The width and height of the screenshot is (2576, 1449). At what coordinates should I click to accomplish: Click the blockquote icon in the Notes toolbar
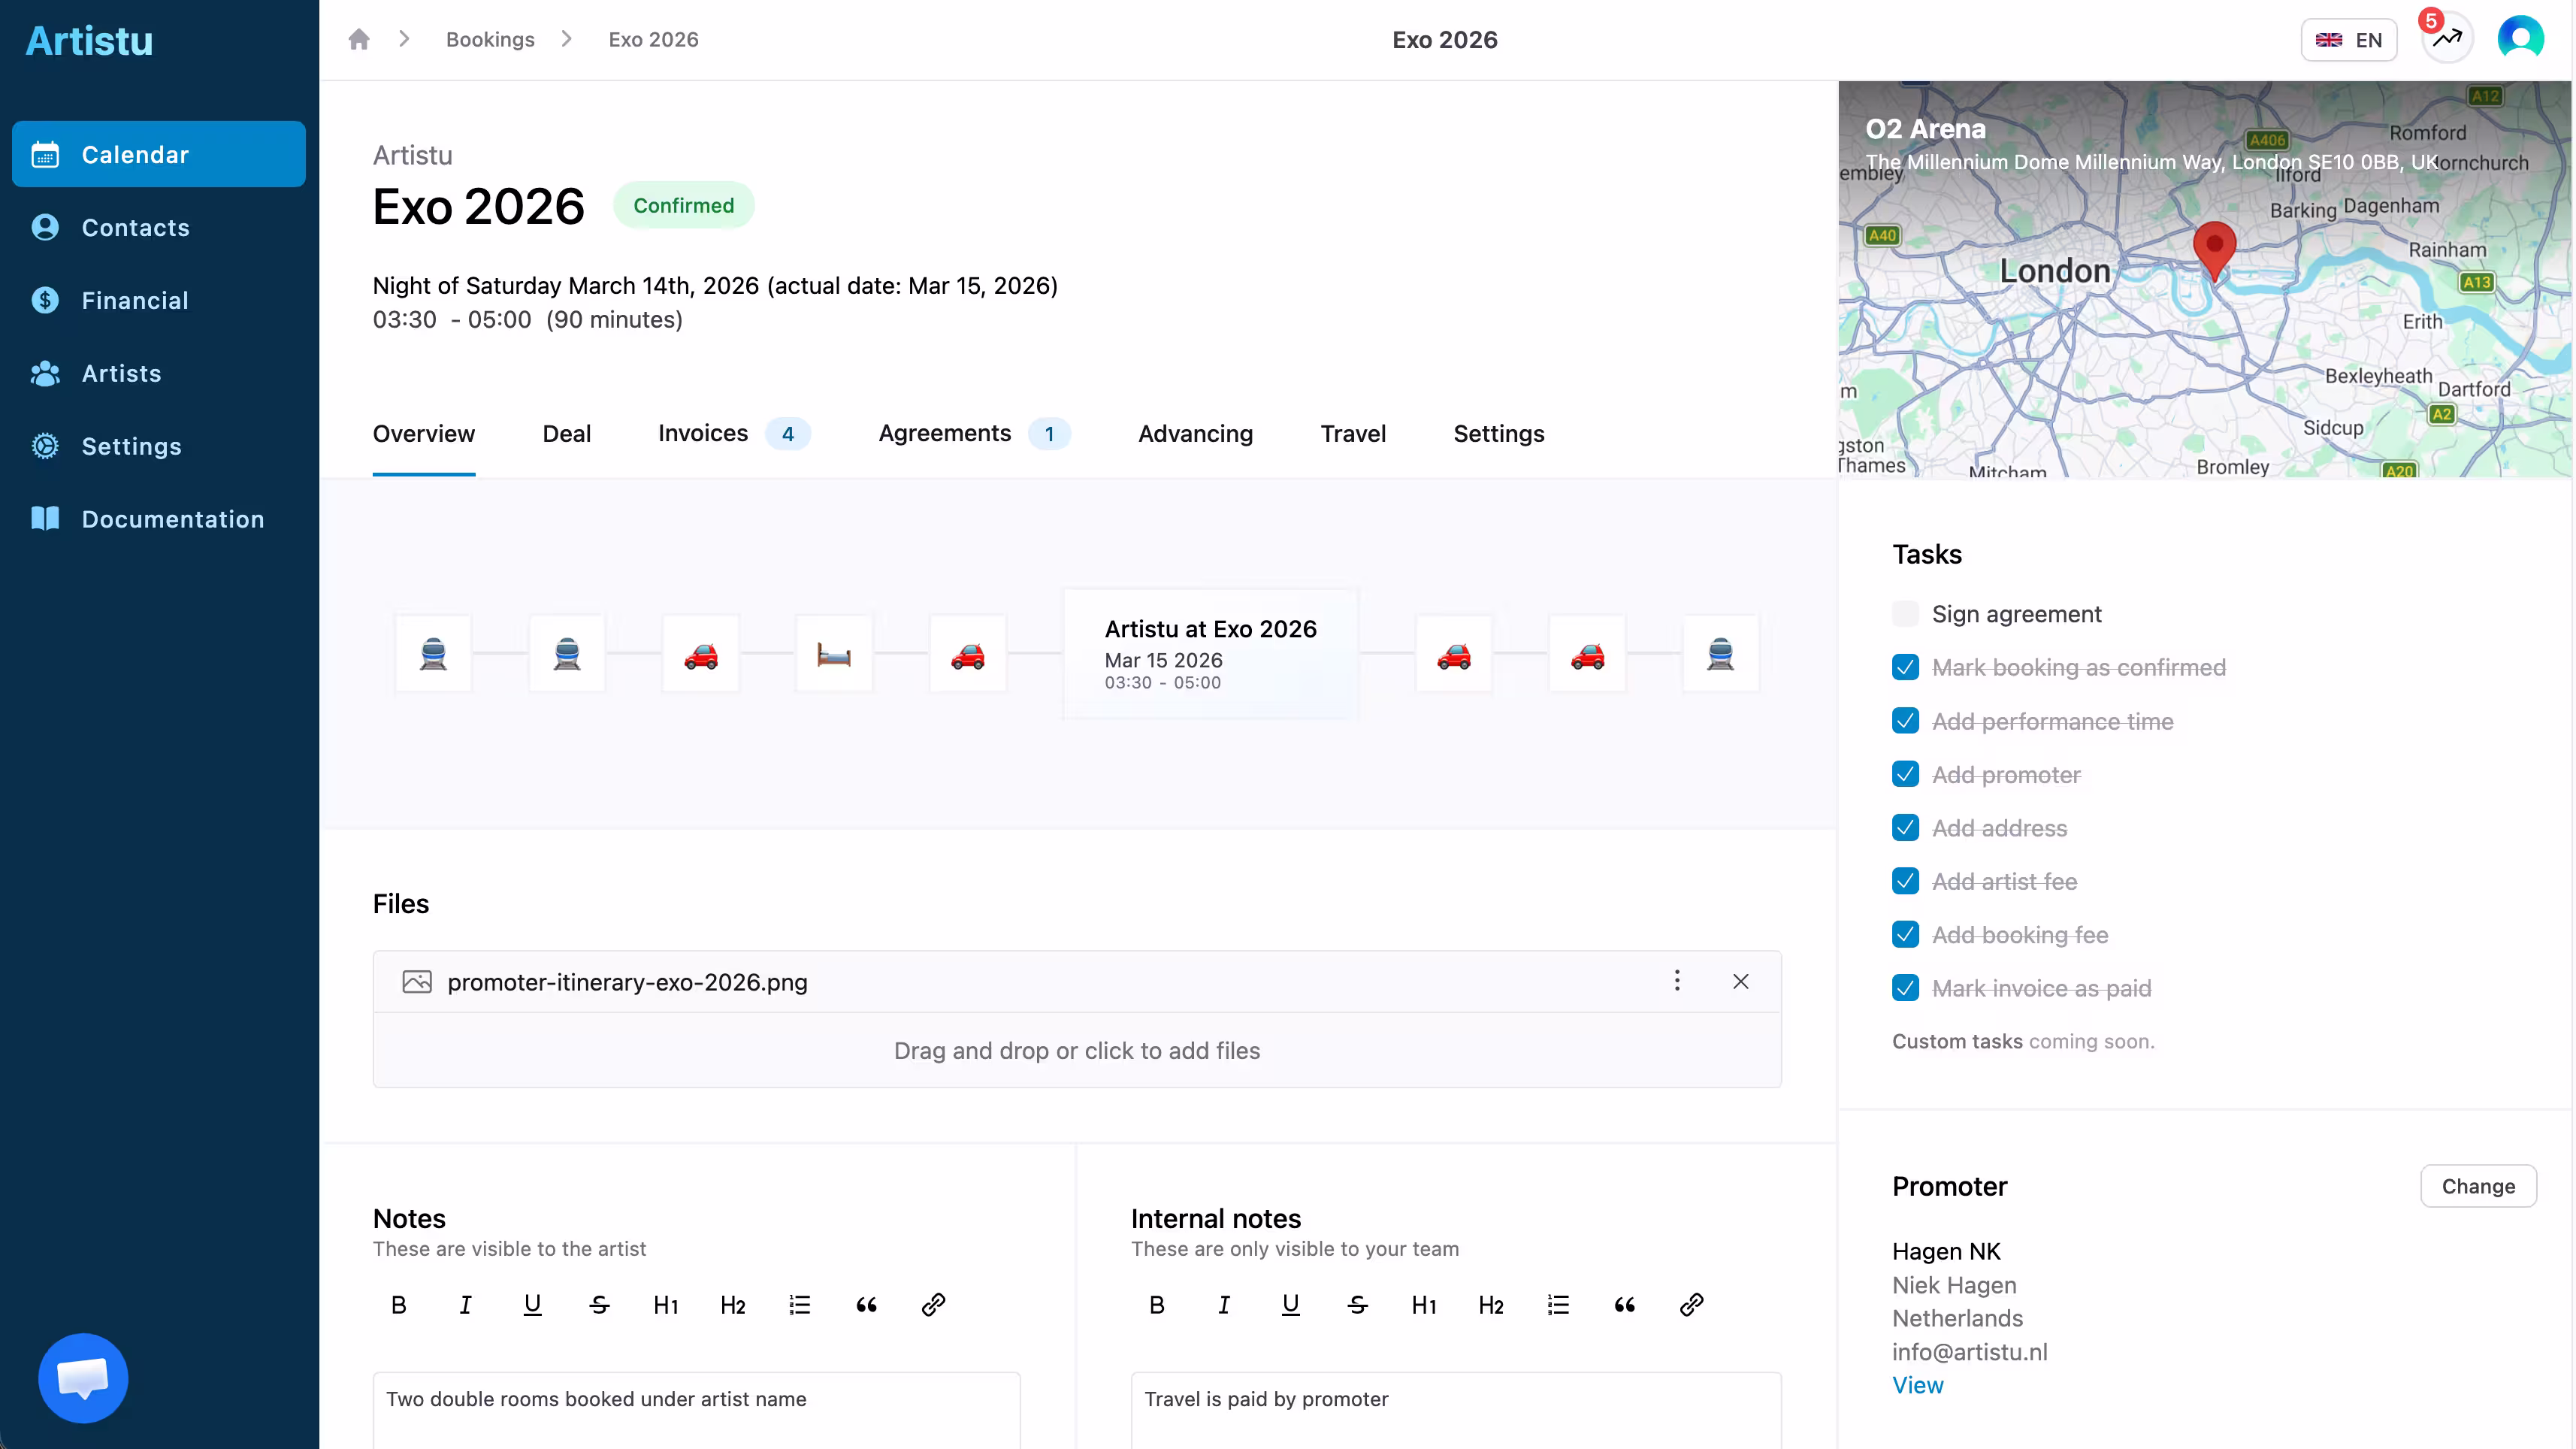[x=866, y=1304]
